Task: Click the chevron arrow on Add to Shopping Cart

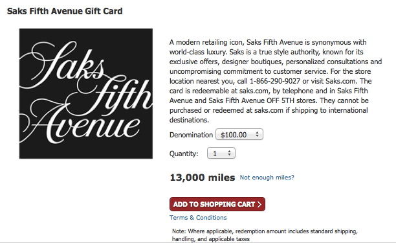Action: pos(259,204)
